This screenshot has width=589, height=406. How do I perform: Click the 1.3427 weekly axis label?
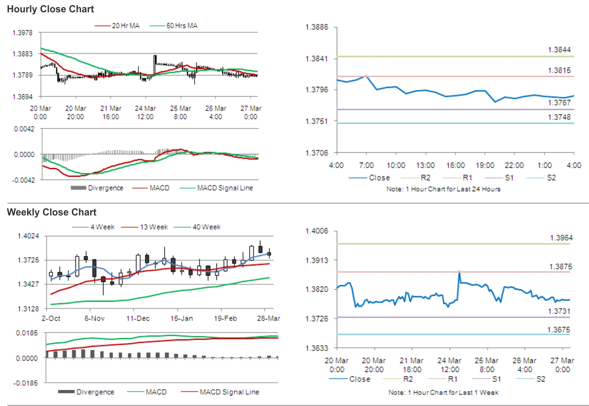[x=28, y=284]
